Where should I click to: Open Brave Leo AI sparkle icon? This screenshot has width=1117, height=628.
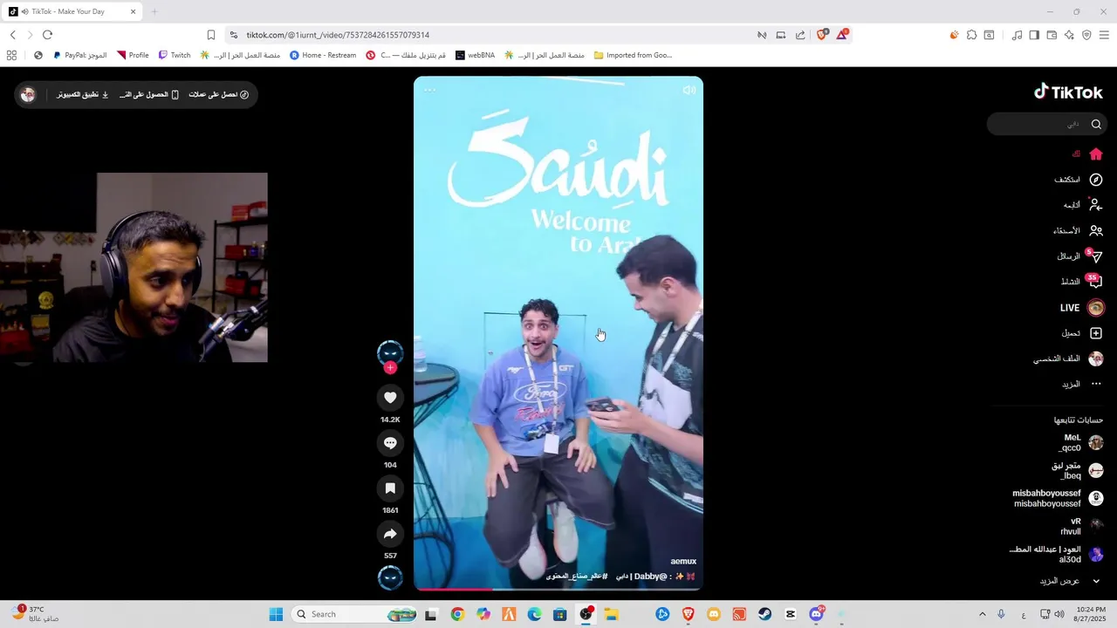click(1069, 35)
